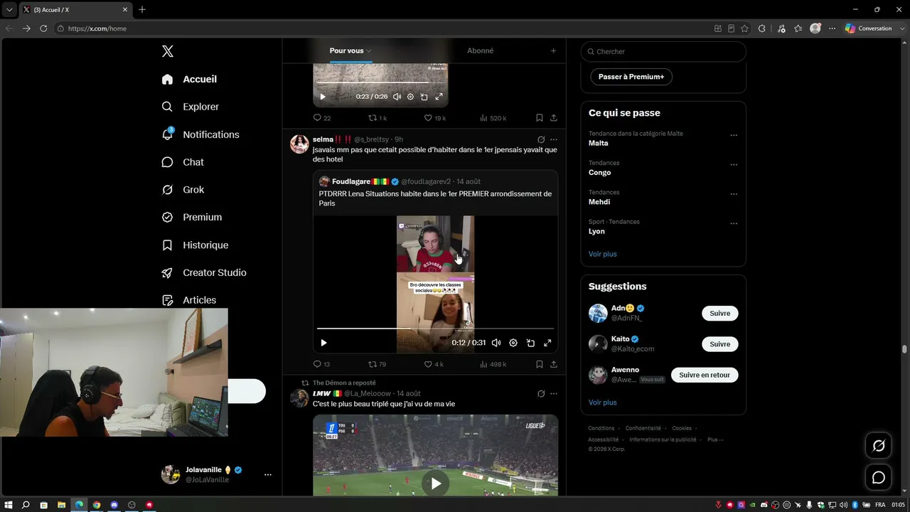The height and width of the screenshot is (512, 910).
Task: Expand the Plus footer menu
Action: click(715, 439)
